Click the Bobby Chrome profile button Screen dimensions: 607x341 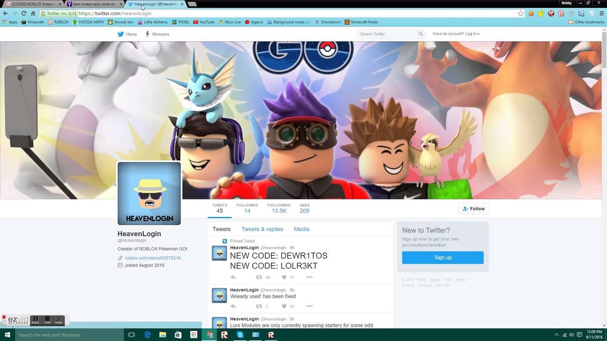pyautogui.click(x=567, y=3)
